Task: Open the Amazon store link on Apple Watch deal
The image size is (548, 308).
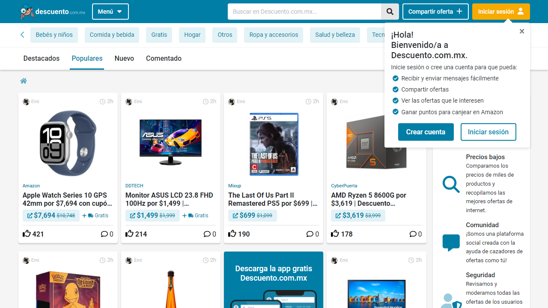Action: point(31,186)
